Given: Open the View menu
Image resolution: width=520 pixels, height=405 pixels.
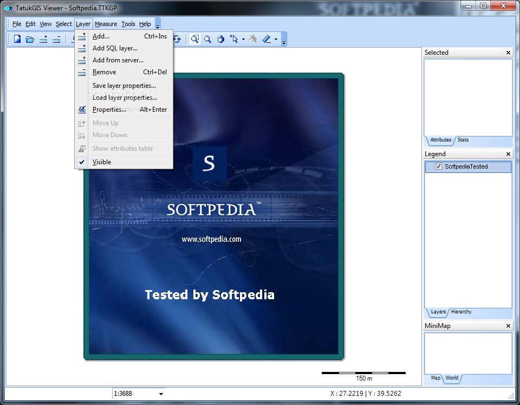Looking at the screenshot, I should pos(45,24).
